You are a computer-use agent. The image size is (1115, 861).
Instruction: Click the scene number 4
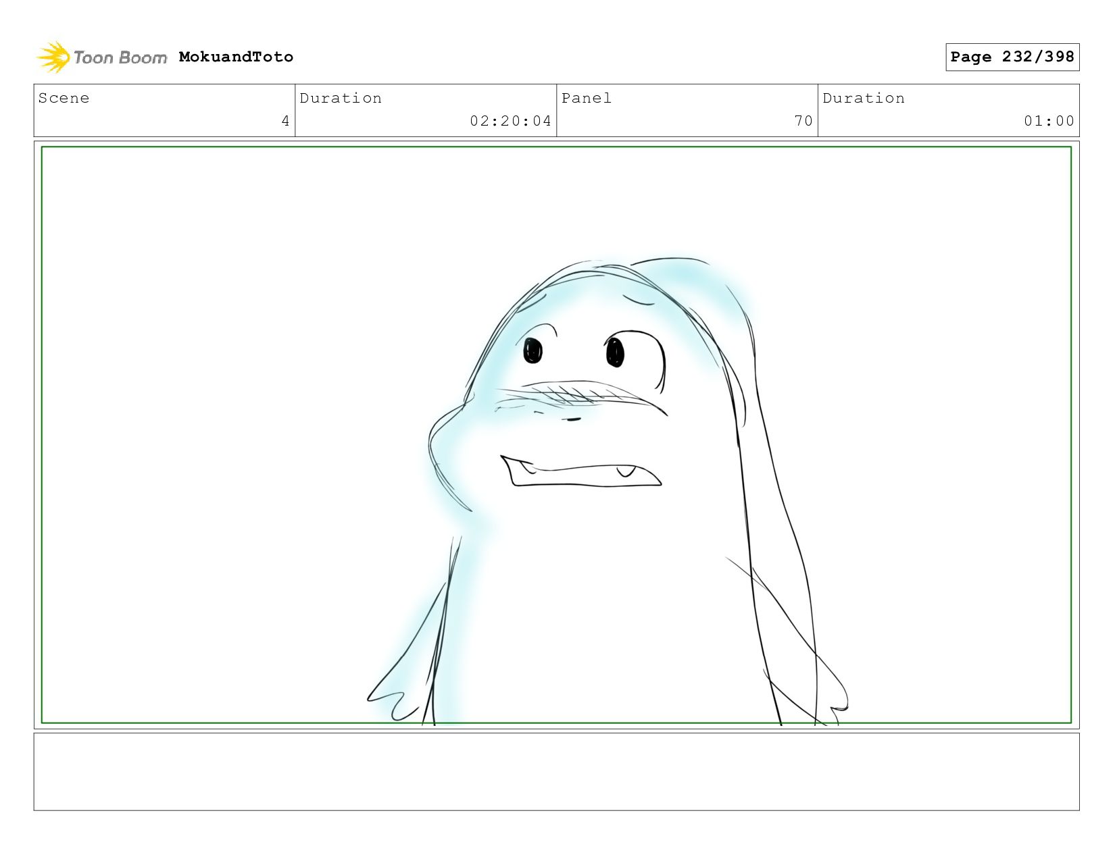point(285,121)
